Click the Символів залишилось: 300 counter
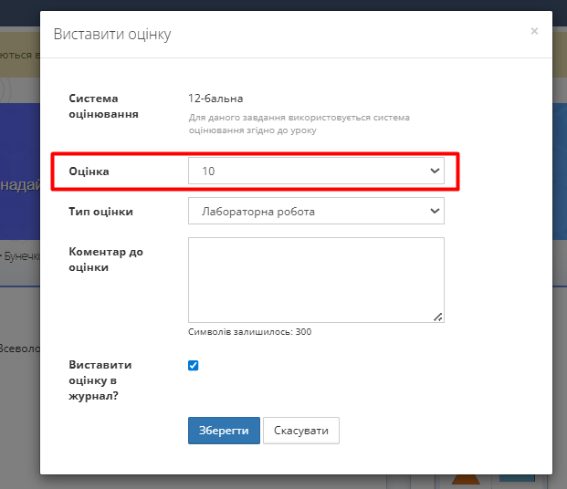Image resolution: width=567 pixels, height=489 pixels. pos(249,332)
